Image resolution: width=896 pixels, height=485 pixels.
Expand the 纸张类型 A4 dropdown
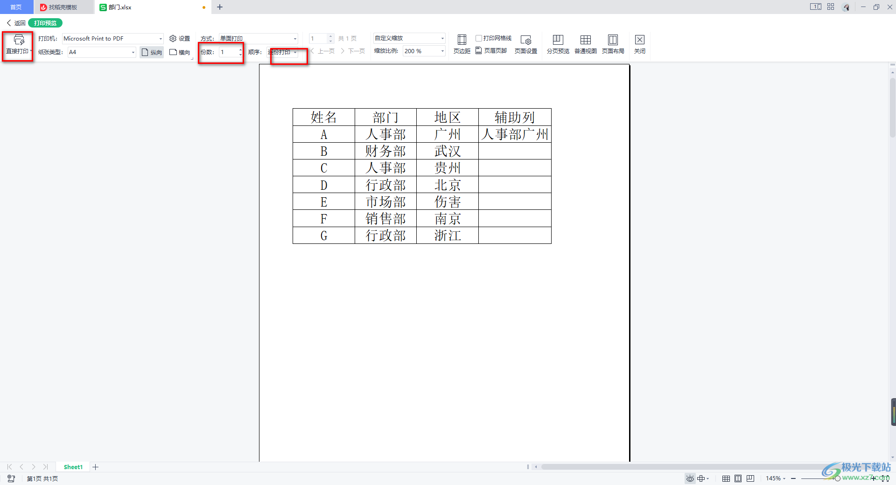[133, 52]
